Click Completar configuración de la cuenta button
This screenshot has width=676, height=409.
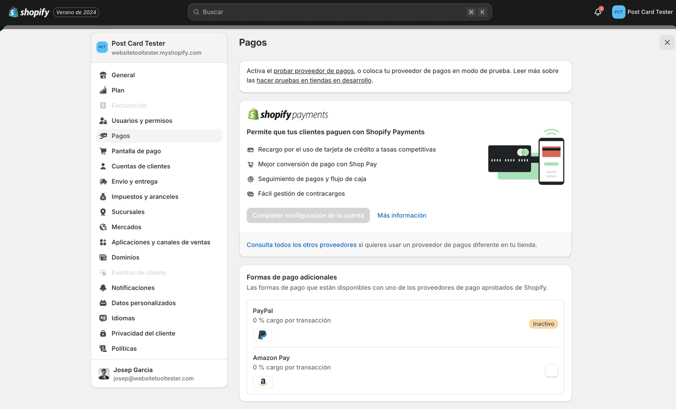pyautogui.click(x=308, y=216)
